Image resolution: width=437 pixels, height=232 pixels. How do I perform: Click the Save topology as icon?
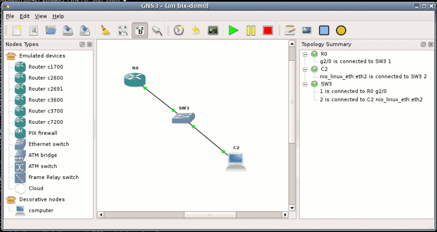point(85,31)
